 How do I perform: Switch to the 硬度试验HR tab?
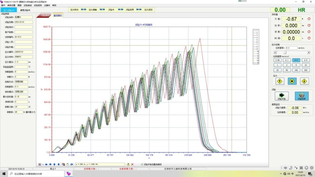(25, 10)
